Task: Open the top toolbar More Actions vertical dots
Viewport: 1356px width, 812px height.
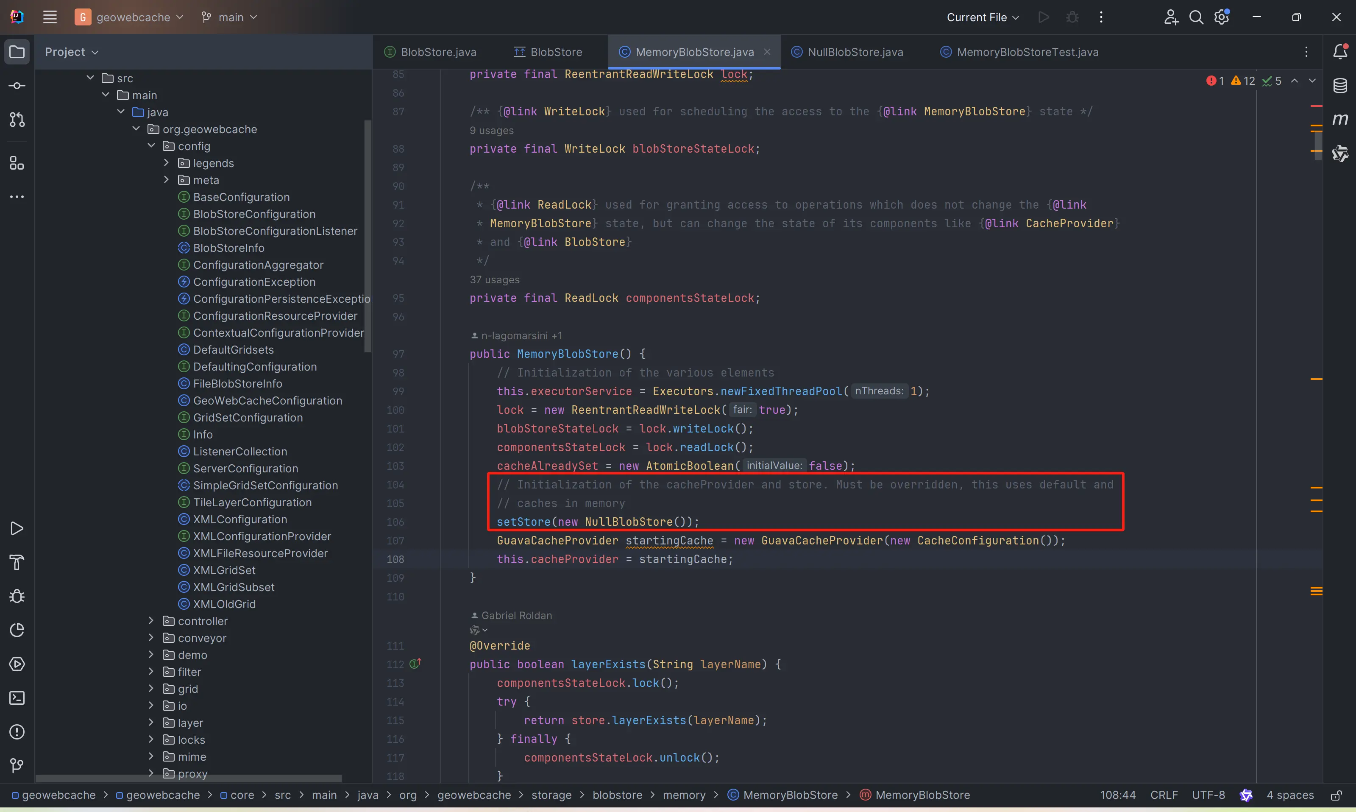Action: point(1101,17)
